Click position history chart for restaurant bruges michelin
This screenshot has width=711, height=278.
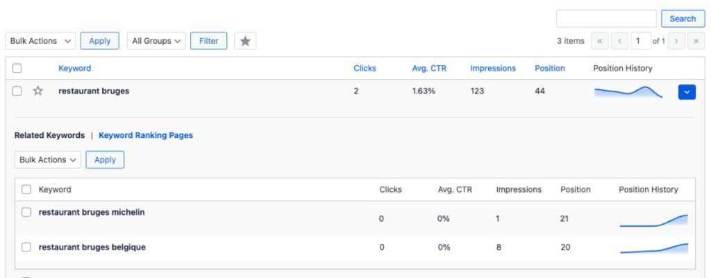653,220
